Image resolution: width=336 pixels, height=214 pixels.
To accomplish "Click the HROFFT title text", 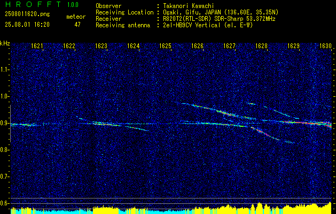I will tap(33, 4).
